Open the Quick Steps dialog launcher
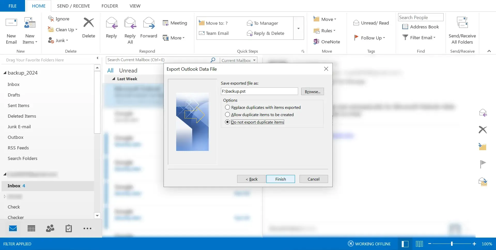 pos(303,51)
